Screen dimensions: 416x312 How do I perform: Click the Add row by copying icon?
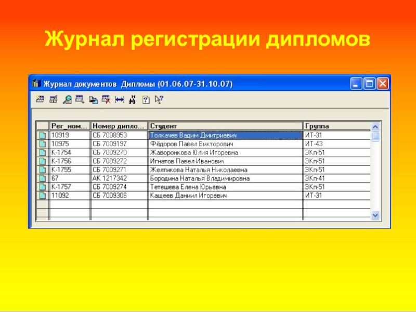80,99
